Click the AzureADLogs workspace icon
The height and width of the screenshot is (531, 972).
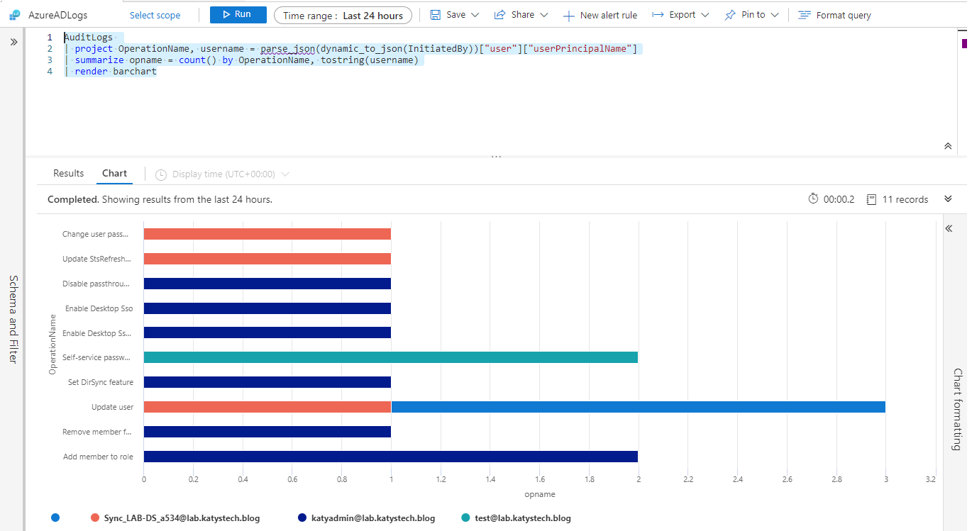14,15
